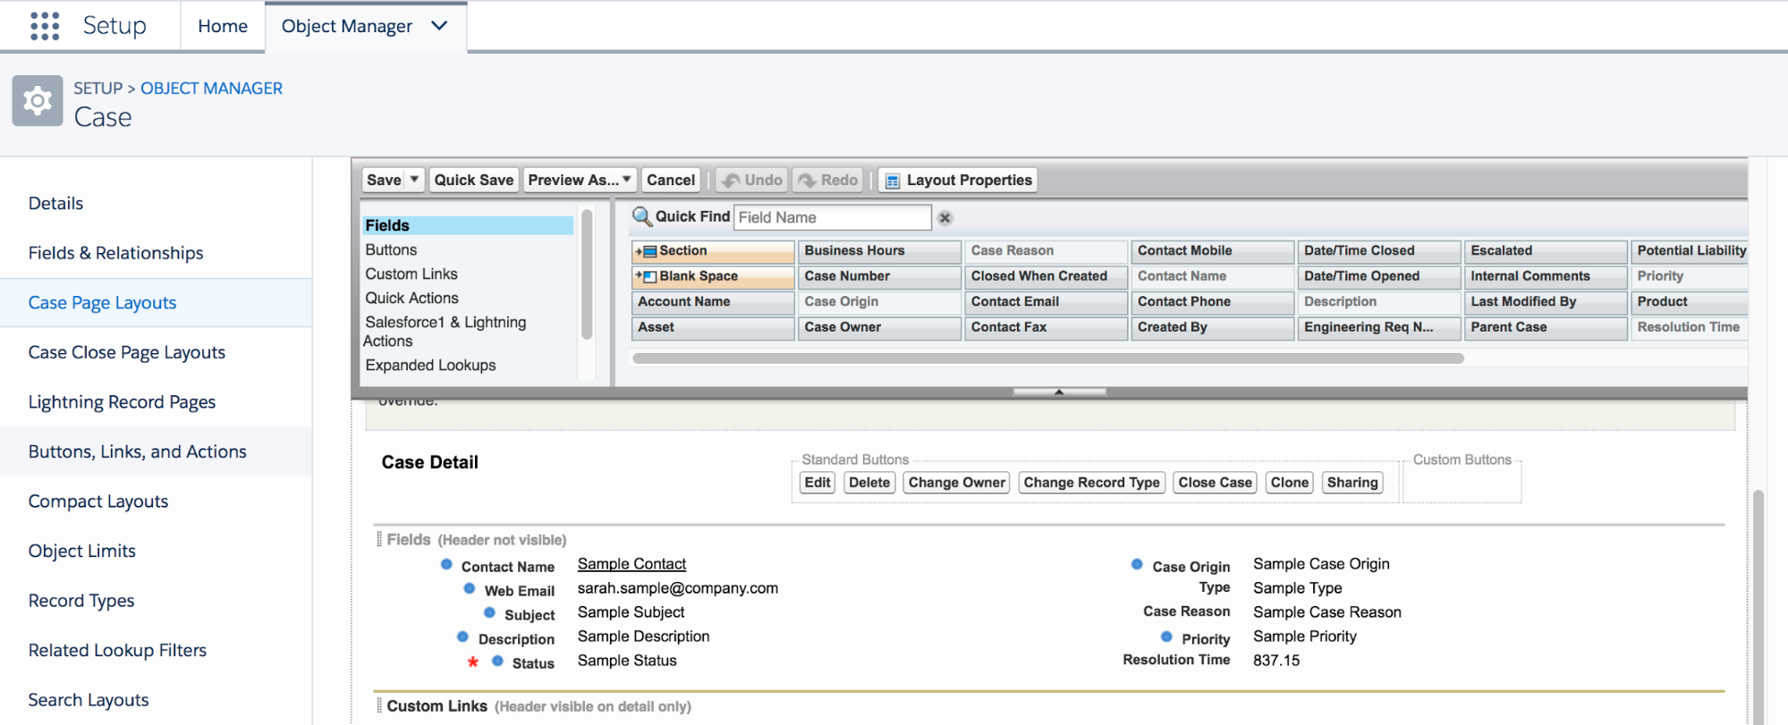Open the App Launcher grid icon
Viewport: 1788px width, 725px height.
click(45, 26)
